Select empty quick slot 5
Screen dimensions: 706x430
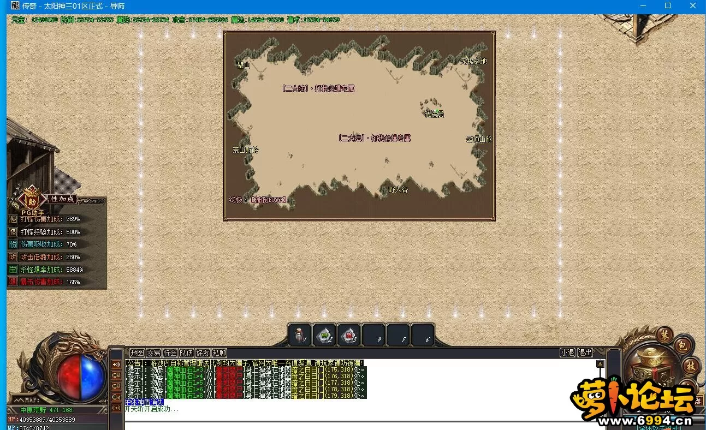[398, 335]
